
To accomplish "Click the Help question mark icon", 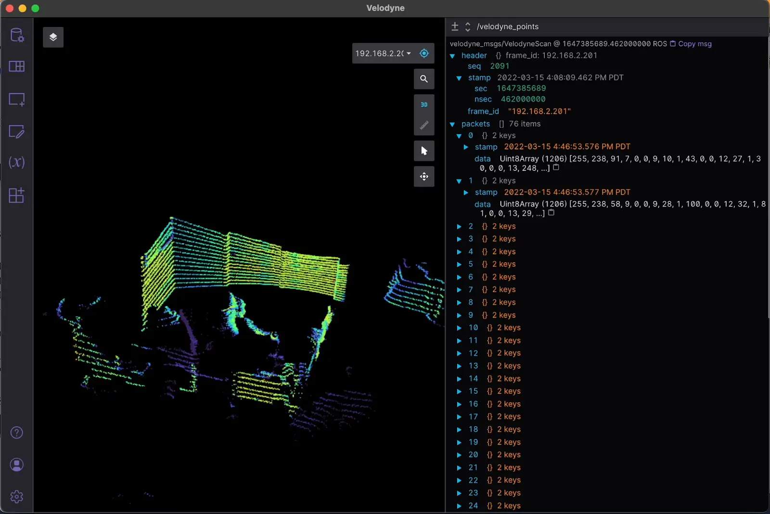I will [x=17, y=433].
